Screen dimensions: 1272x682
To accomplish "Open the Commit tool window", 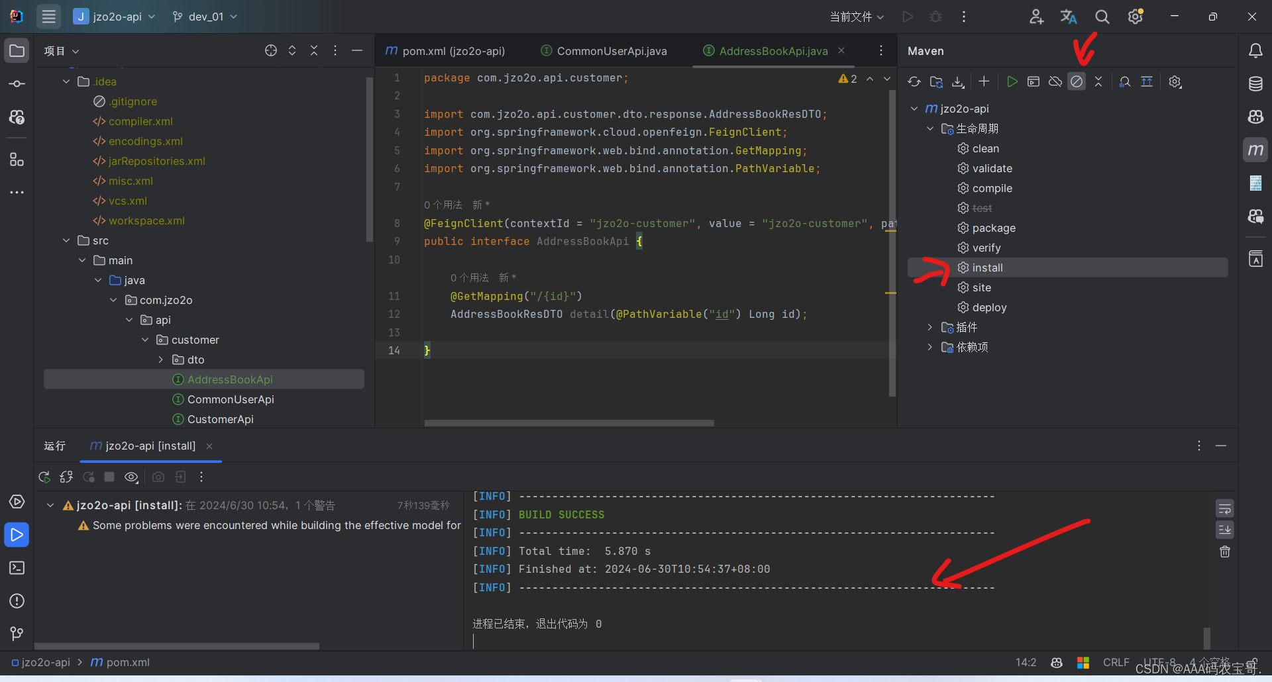I will pyautogui.click(x=17, y=84).
